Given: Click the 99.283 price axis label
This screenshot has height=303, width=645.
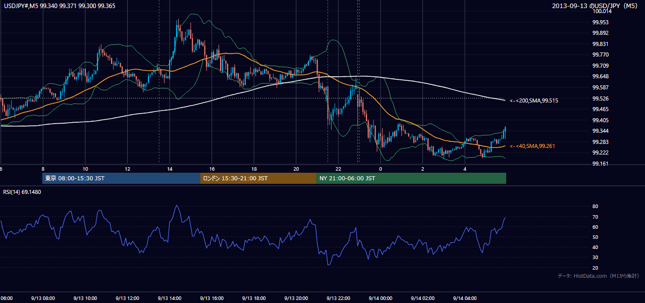Looking at the screenshot, I should coord(601,142).
